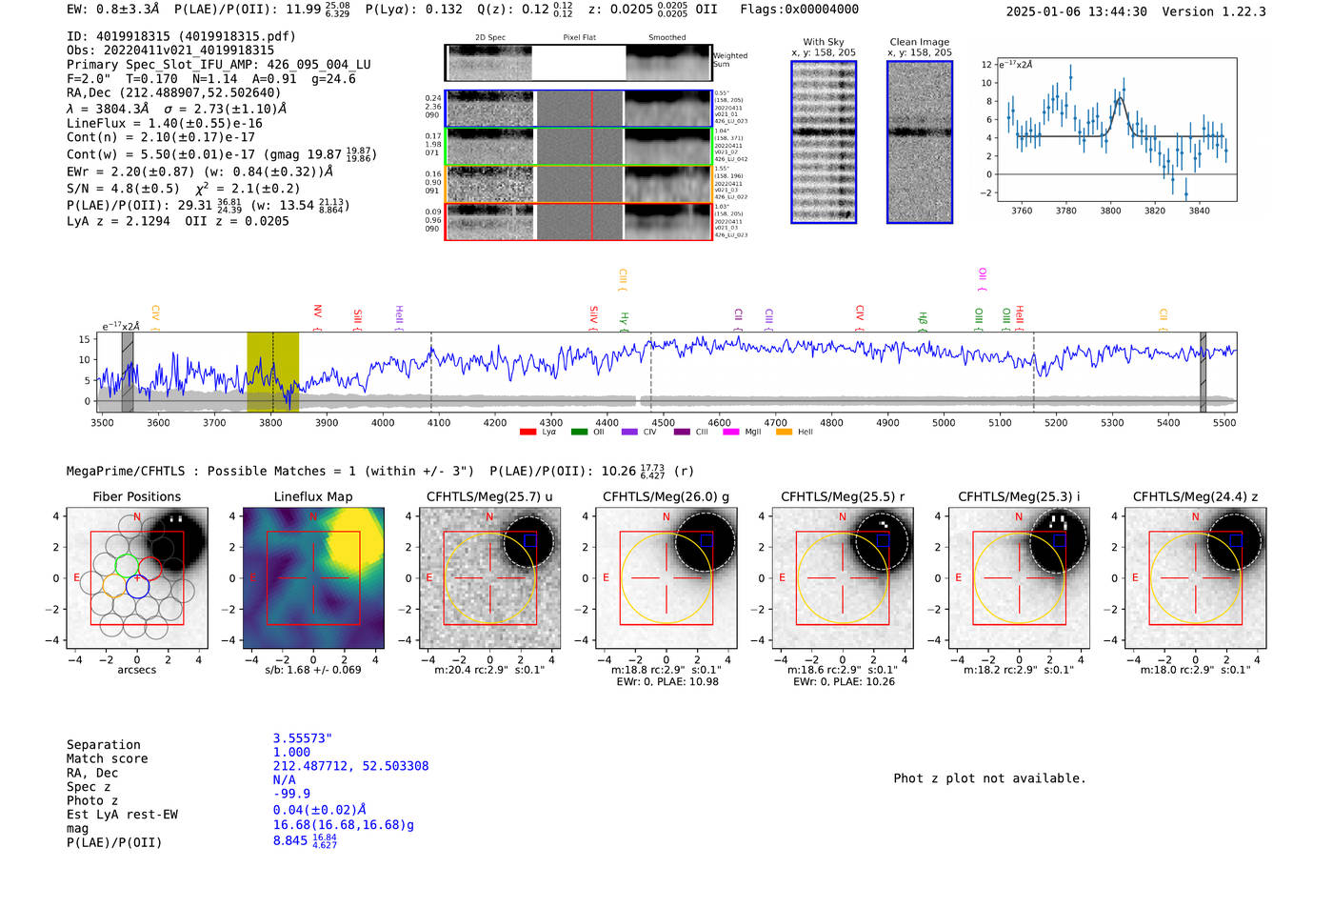Click the Phot z plot not available message
The height and width of the screenshot is (908, 1333).
pos(989,778)
